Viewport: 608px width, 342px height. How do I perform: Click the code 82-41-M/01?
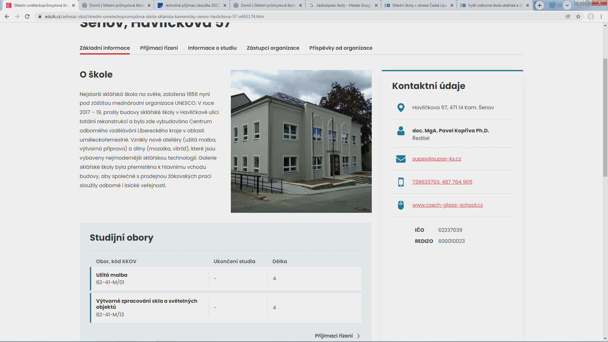coord(110,282)
